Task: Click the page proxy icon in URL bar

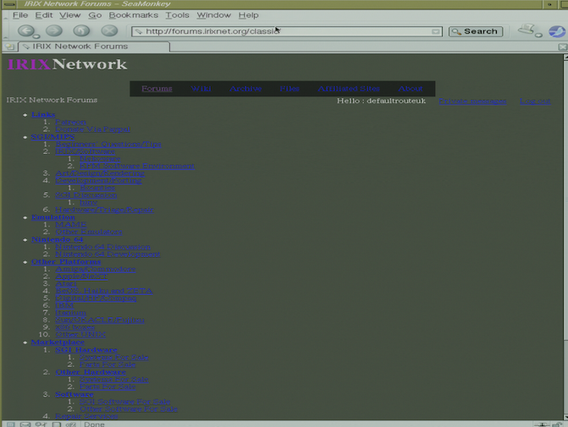Action: coord(138,31)
